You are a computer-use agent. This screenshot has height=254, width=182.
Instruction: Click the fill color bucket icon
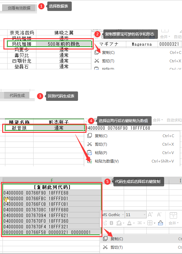point(119,223)
